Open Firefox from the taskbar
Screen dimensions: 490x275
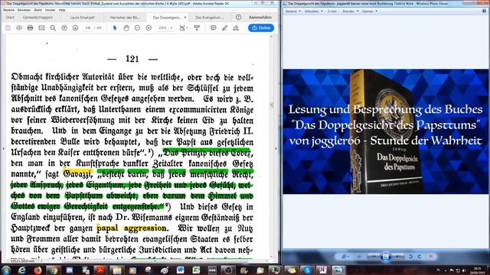[38, 270]
